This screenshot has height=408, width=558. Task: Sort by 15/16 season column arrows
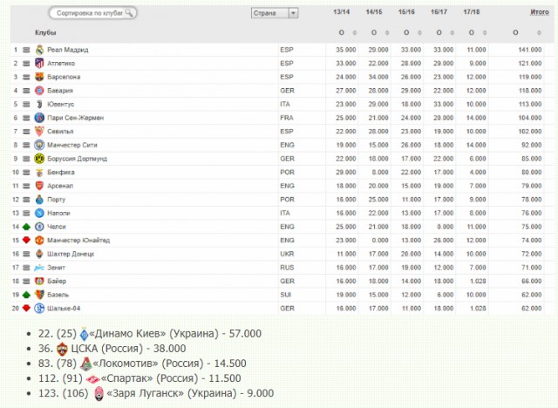pos(419,33)
